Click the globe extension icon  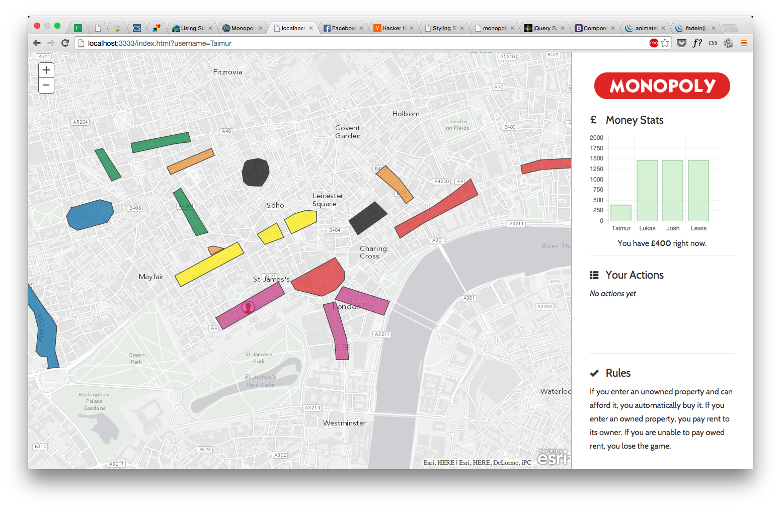coord(728,43)
